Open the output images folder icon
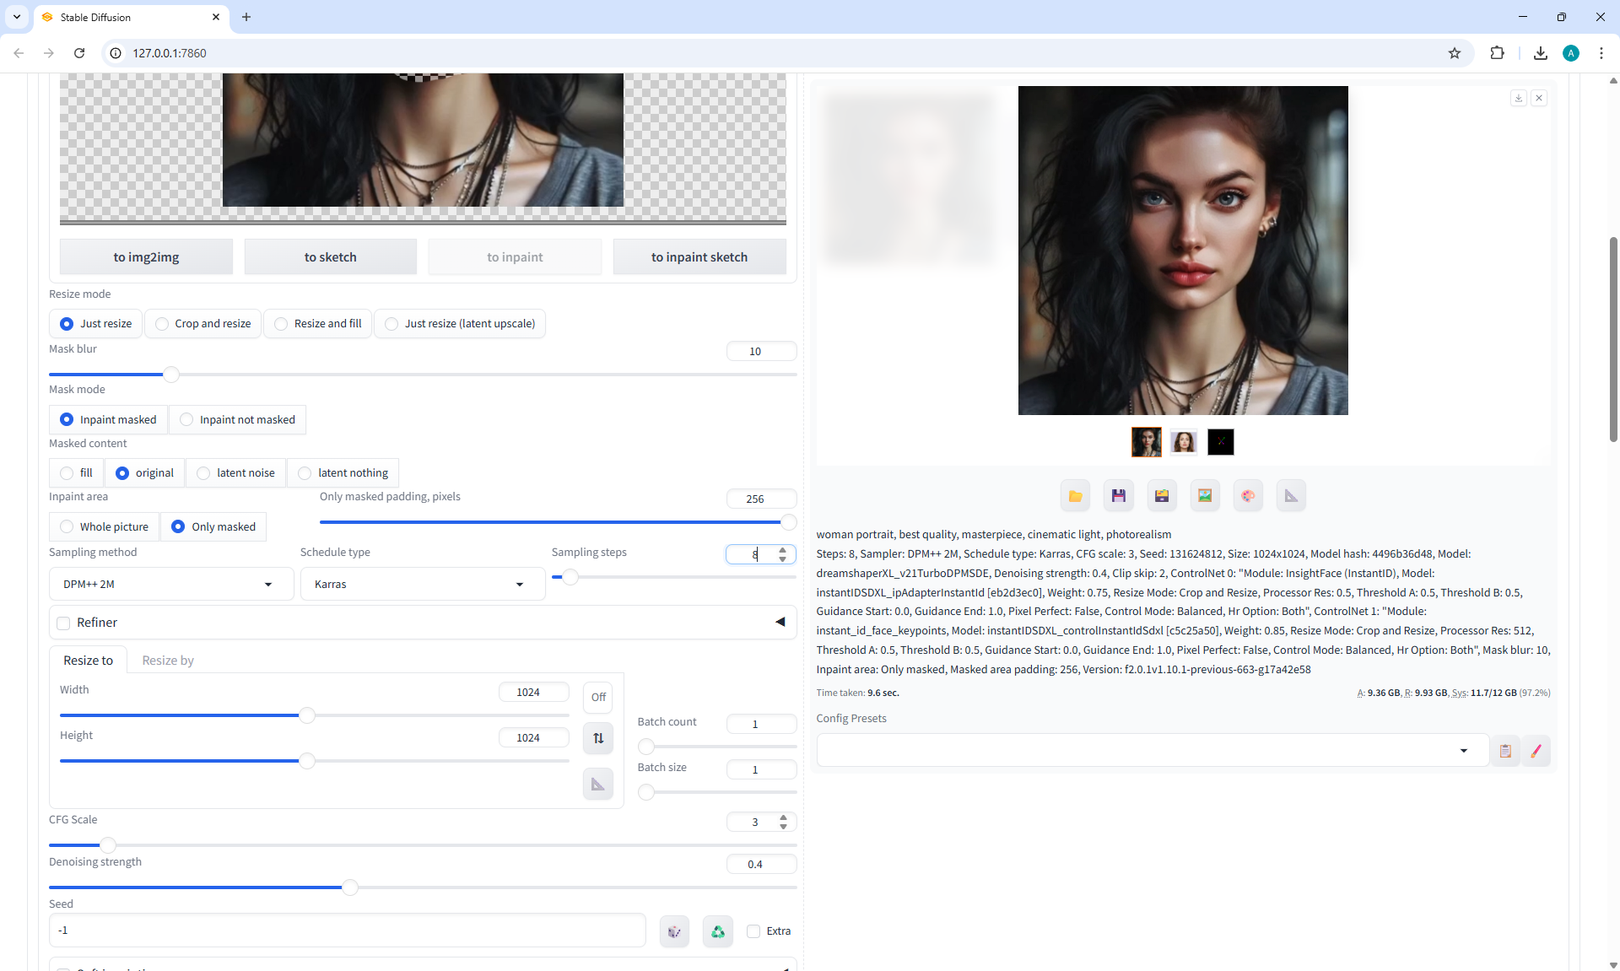Viewport: 1620px width, 971px height. pyautogui.click(x=1075, y=496)
